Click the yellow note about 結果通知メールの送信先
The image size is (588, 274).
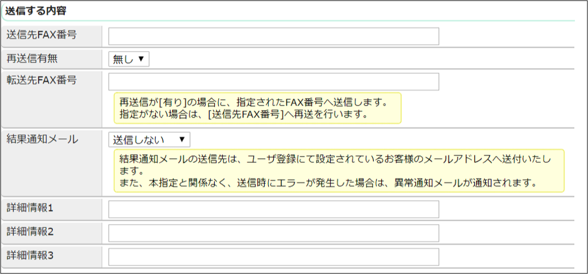coord(338,171)
